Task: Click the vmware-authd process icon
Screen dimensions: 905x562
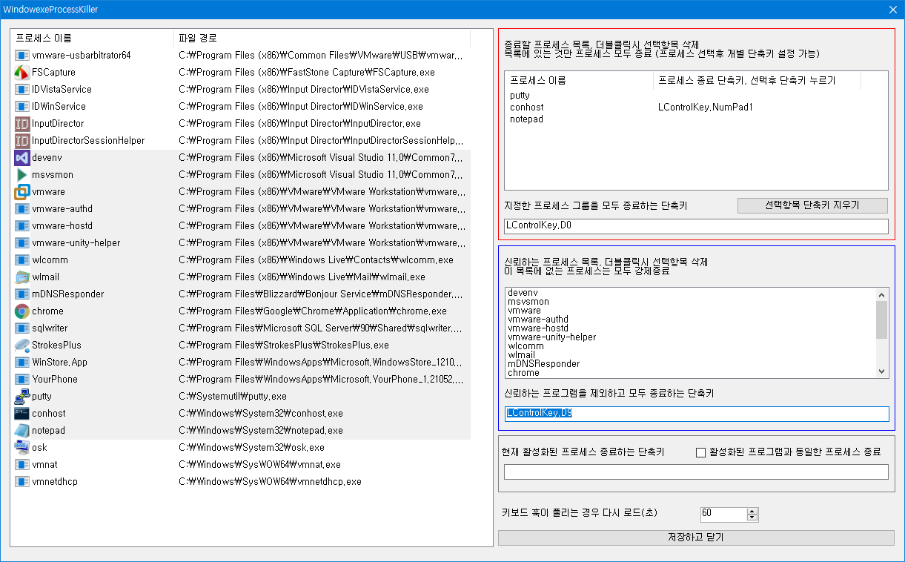Action: (x=21, y=209)
